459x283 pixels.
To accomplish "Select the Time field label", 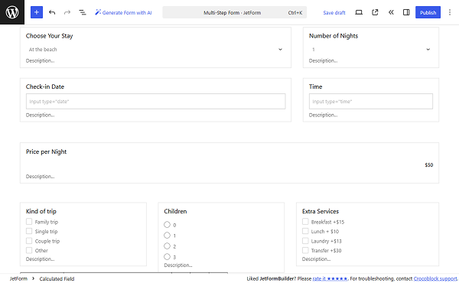I will coord(315,86).
